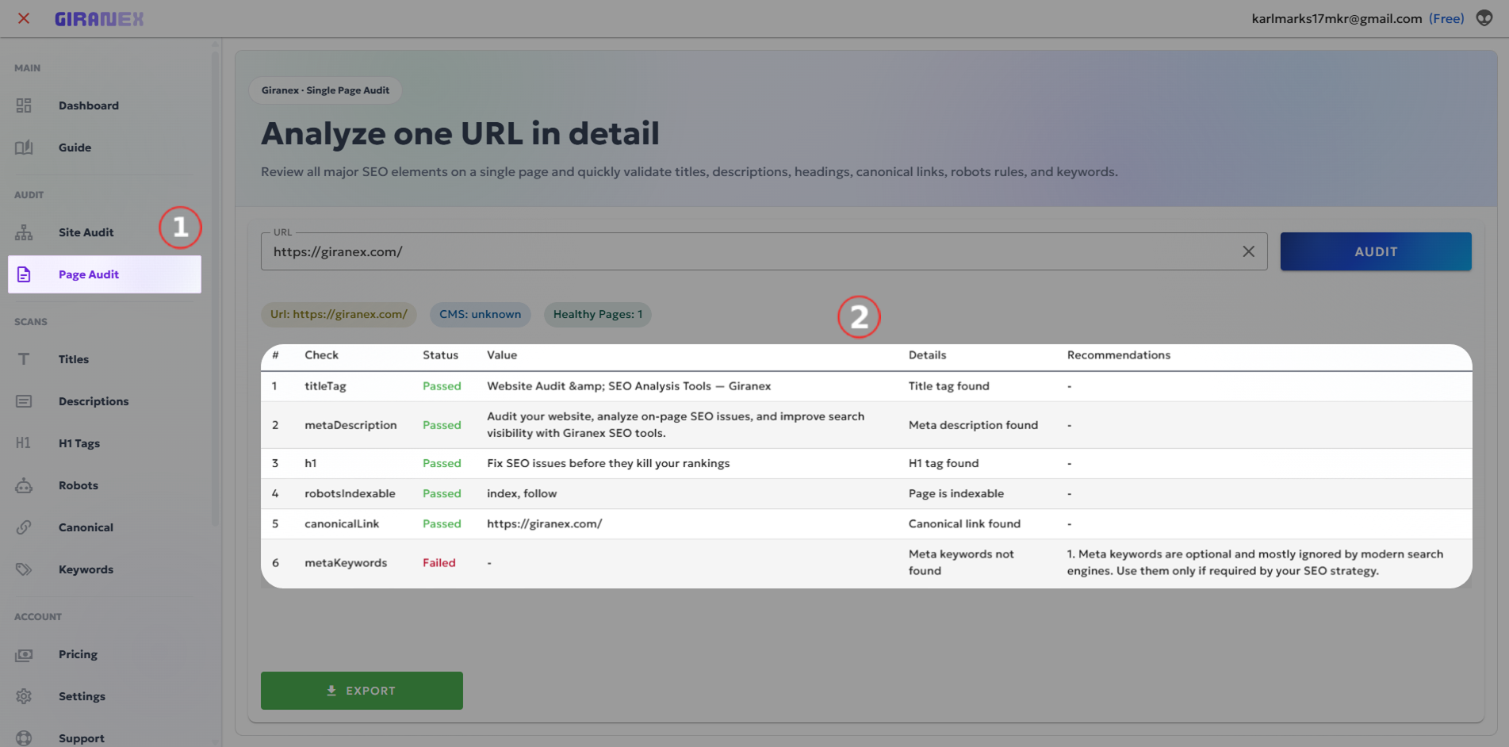Click the Passed status for titleTag
1509x747 pixels.
point(442,386)
